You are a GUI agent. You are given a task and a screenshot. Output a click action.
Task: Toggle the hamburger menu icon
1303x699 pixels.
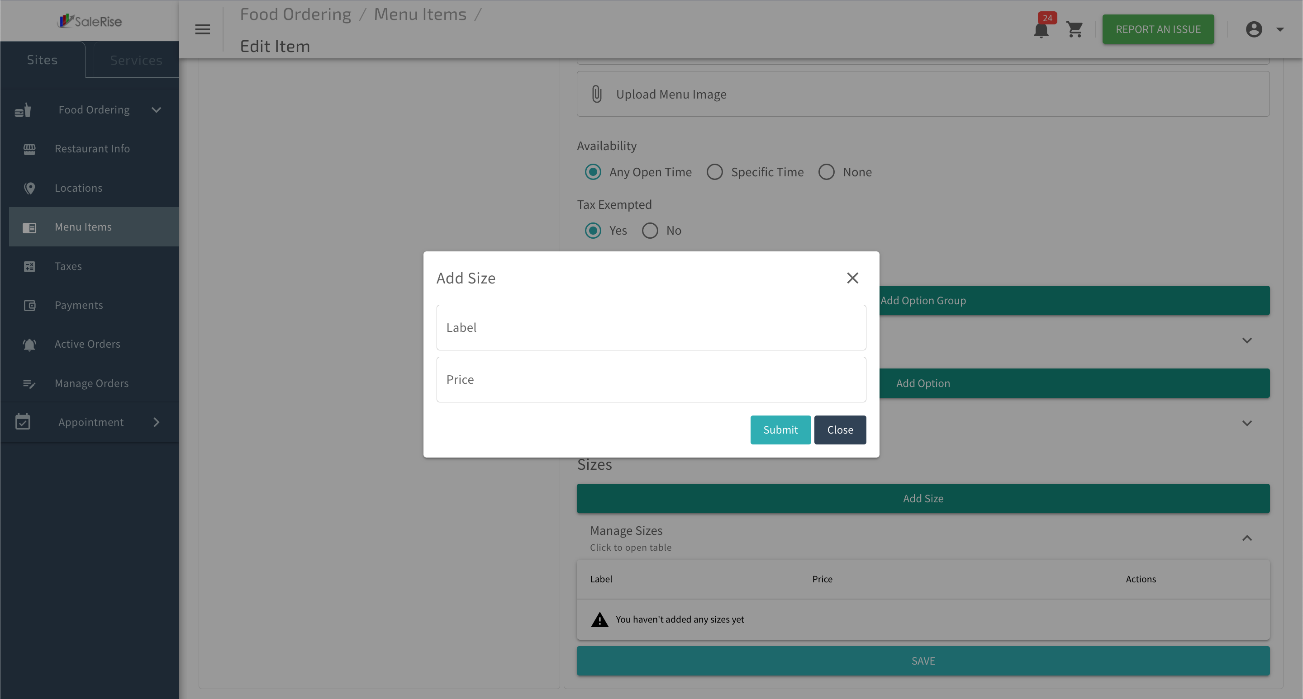pyautogui.click(x=202, y=29)
